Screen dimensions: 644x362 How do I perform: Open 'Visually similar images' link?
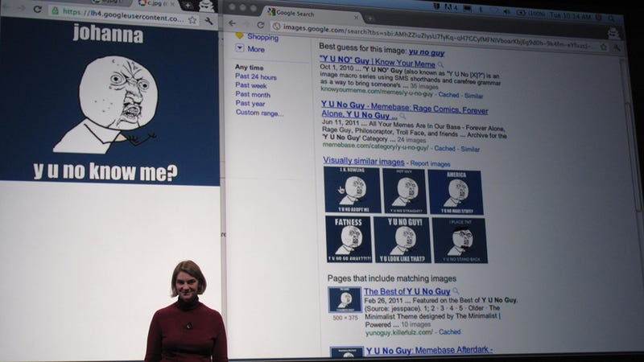click(364, 161)
